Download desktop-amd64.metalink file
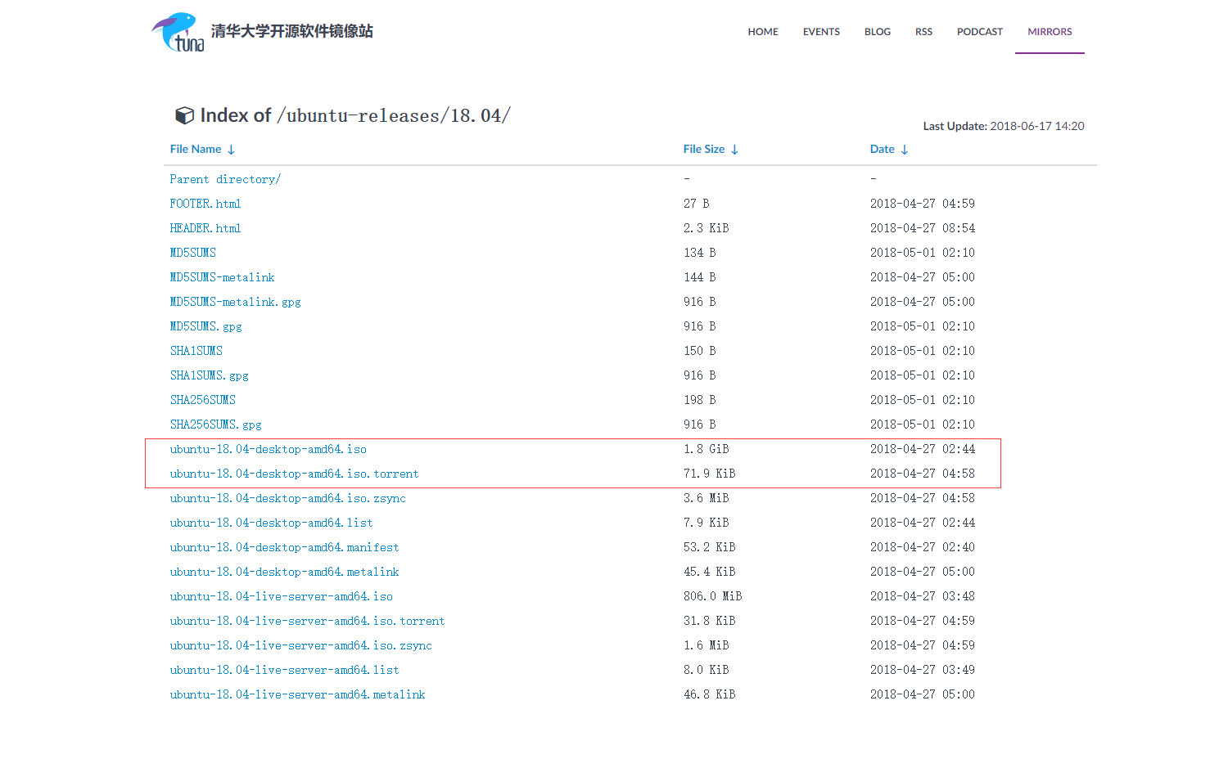The image size is (1228, 777). point(284,572)
